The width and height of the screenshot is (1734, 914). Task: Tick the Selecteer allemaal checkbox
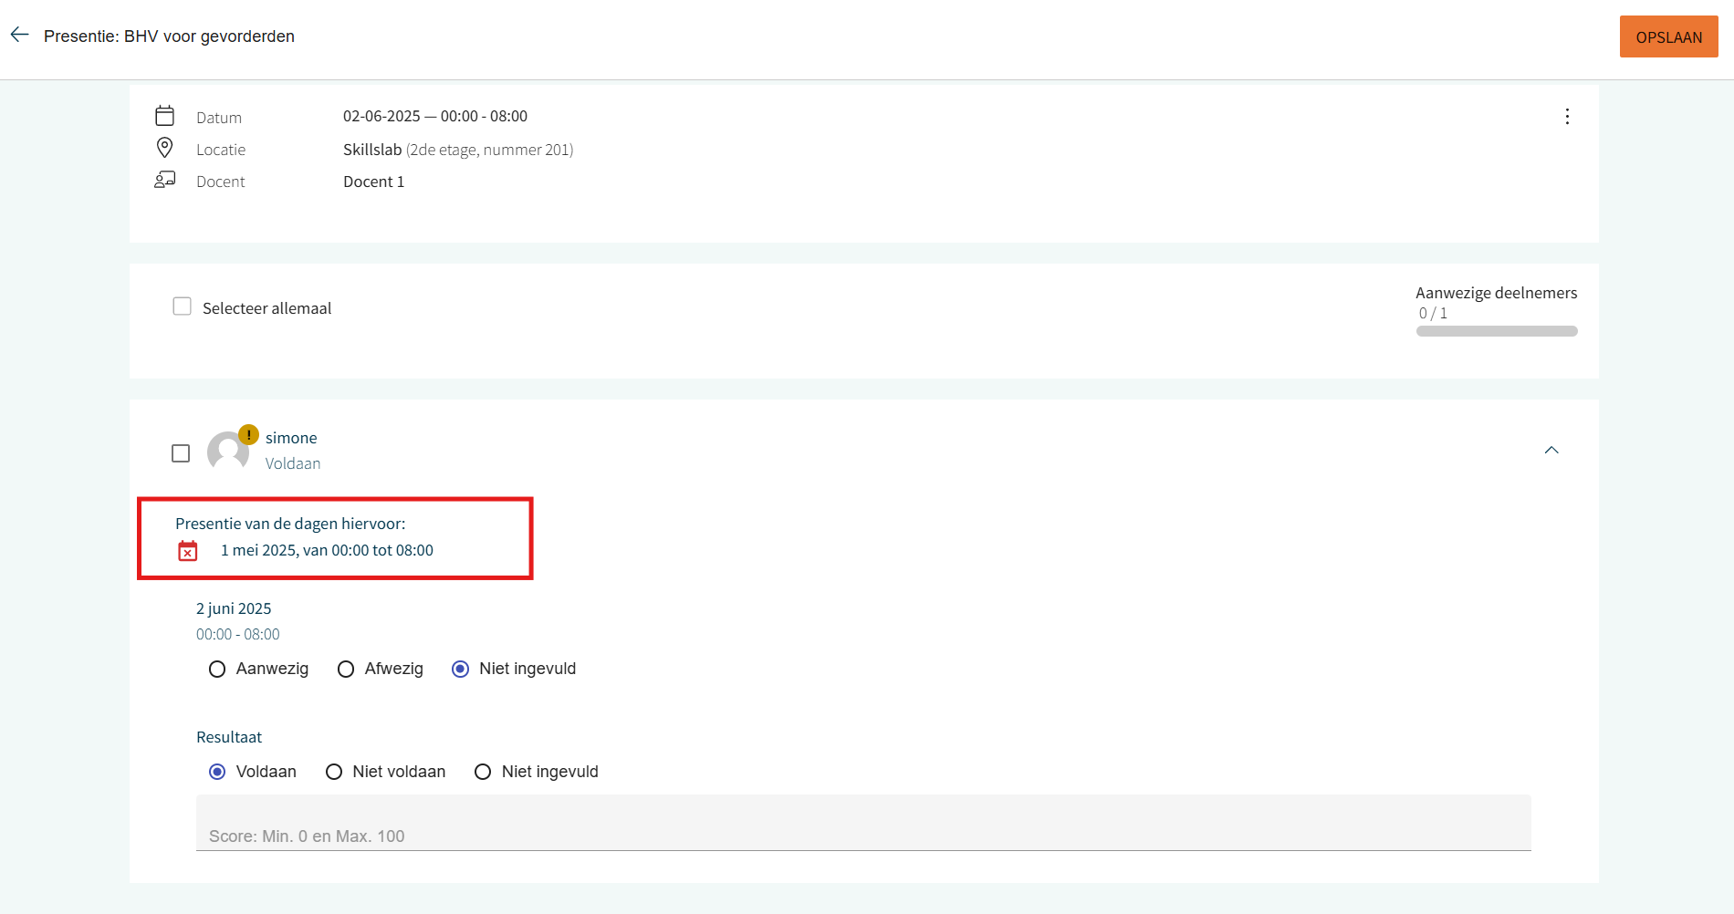183,306
